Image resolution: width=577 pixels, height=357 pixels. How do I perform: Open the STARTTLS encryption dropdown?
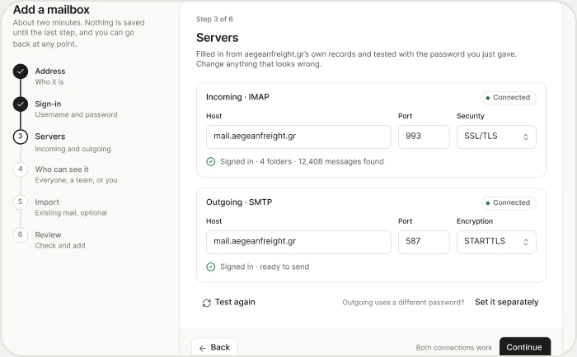tap(496, 242)
